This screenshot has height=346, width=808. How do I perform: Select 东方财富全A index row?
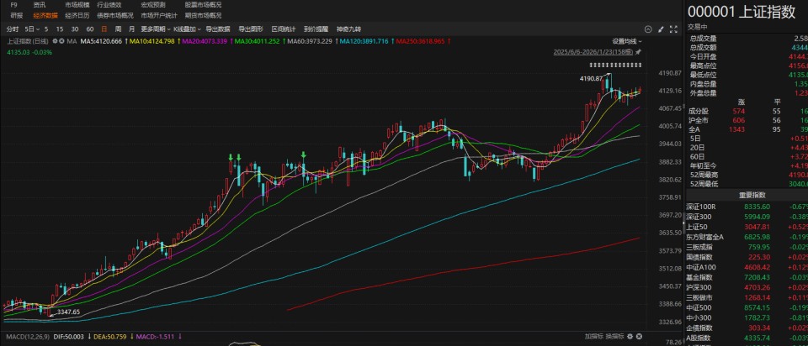(747, 237)
